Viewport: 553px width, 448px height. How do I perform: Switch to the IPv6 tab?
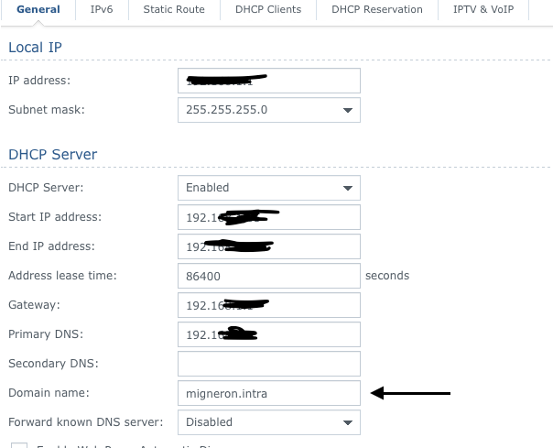(102, 10)
